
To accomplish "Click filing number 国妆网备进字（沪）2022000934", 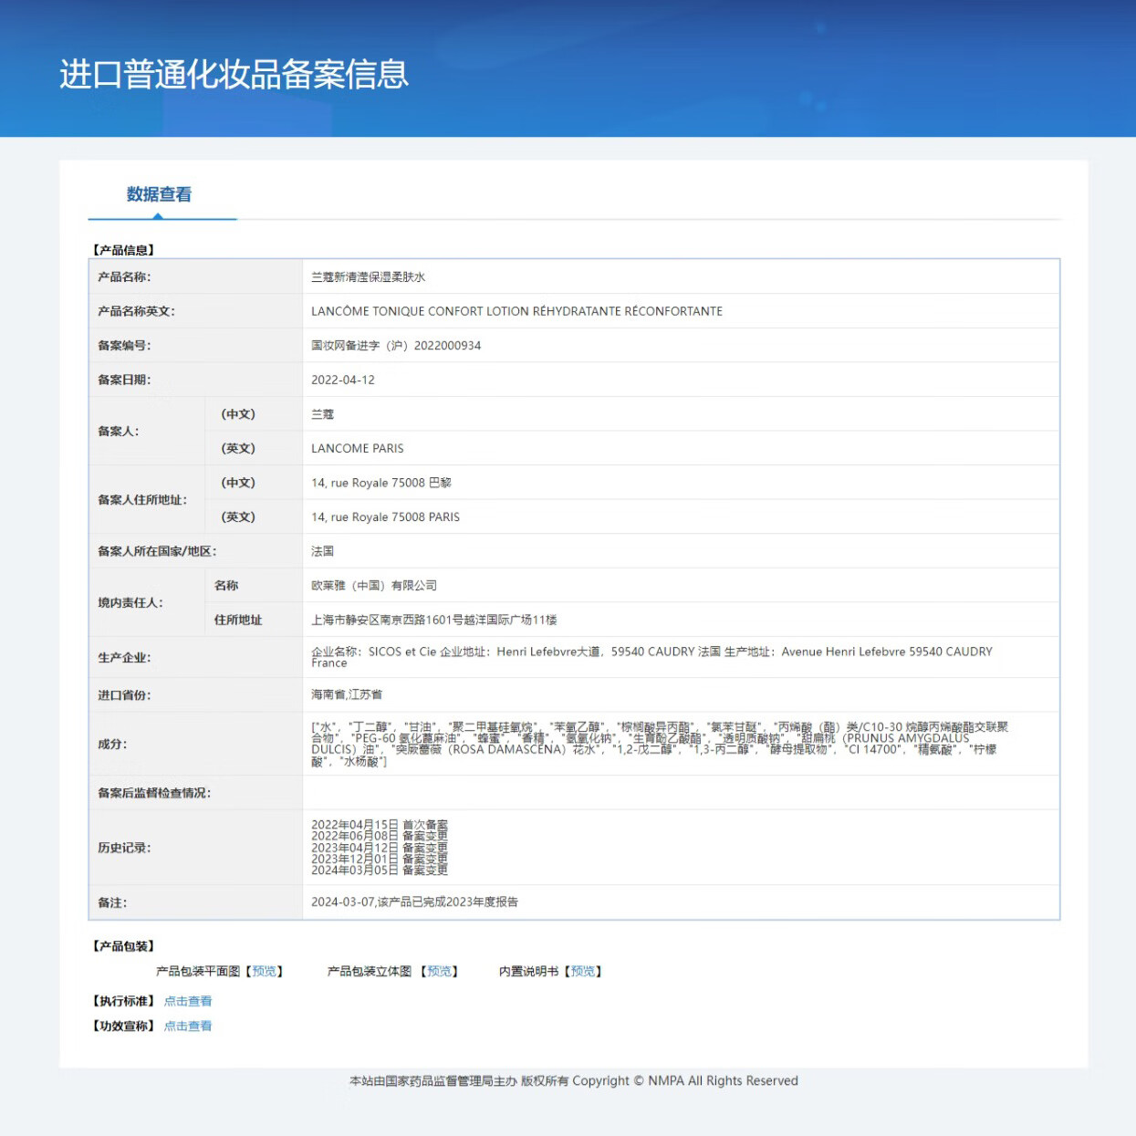I will (x=396, y=346).
